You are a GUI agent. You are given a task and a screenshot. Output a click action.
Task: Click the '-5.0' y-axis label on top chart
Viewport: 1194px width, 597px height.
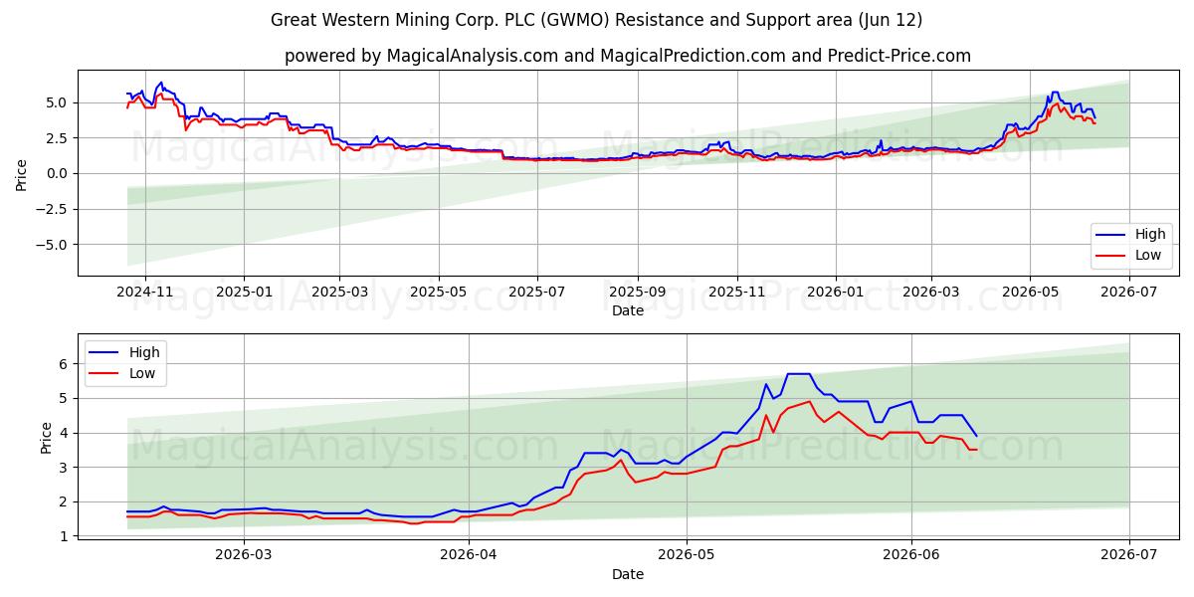(52, 245)
